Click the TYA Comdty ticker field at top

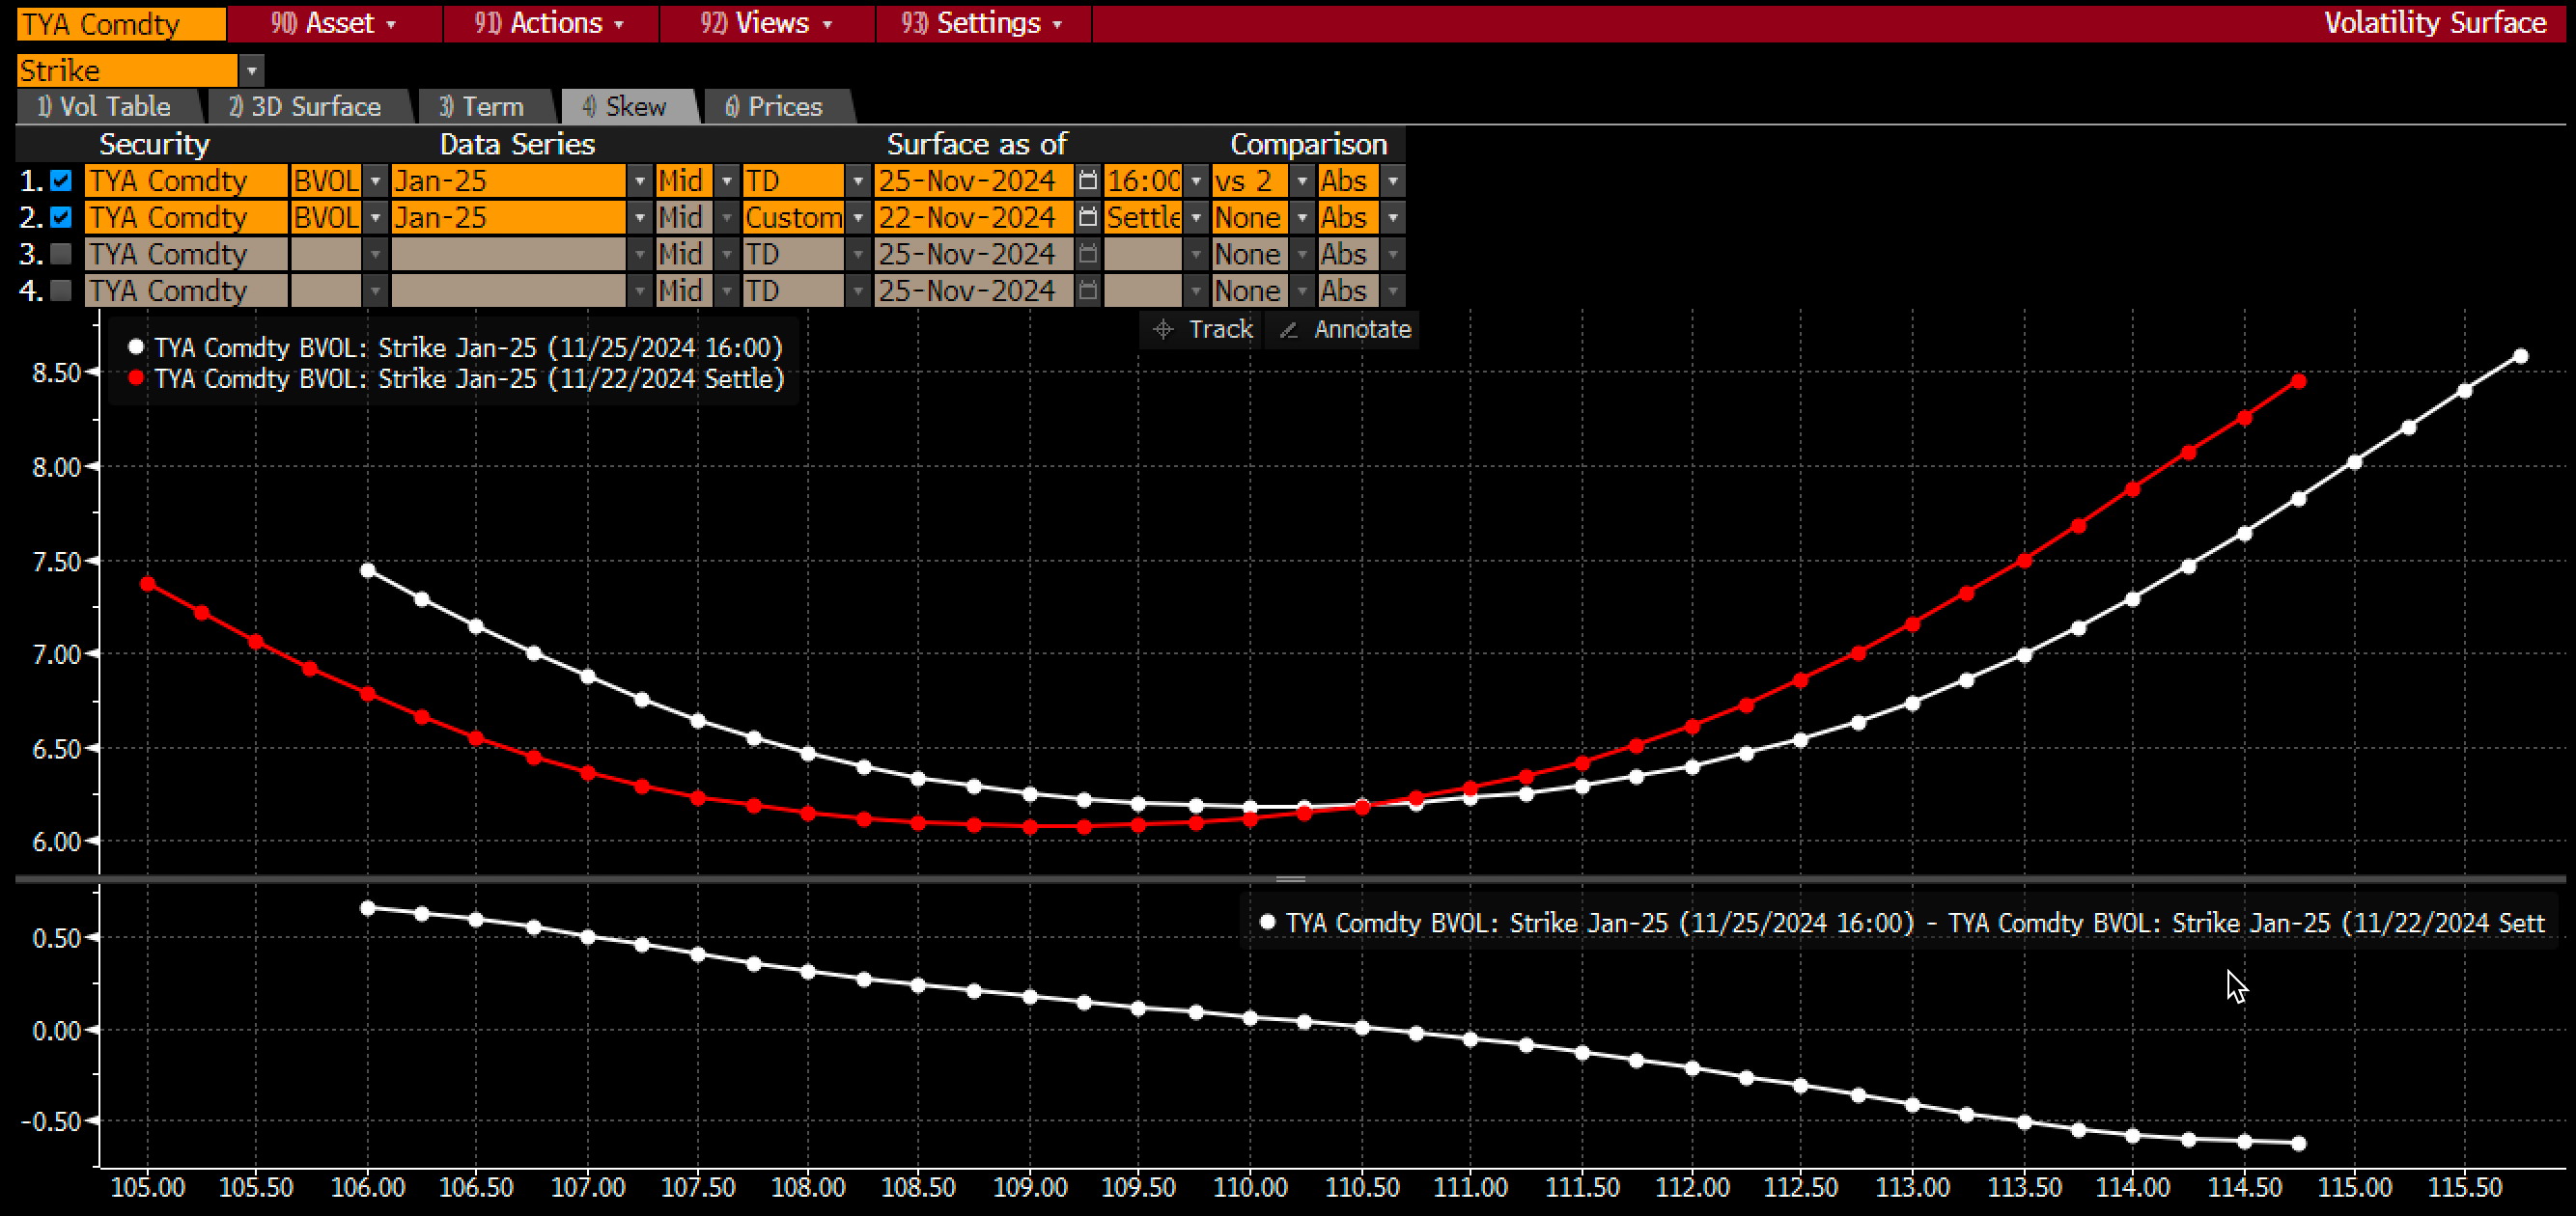(x=121, y=24)
